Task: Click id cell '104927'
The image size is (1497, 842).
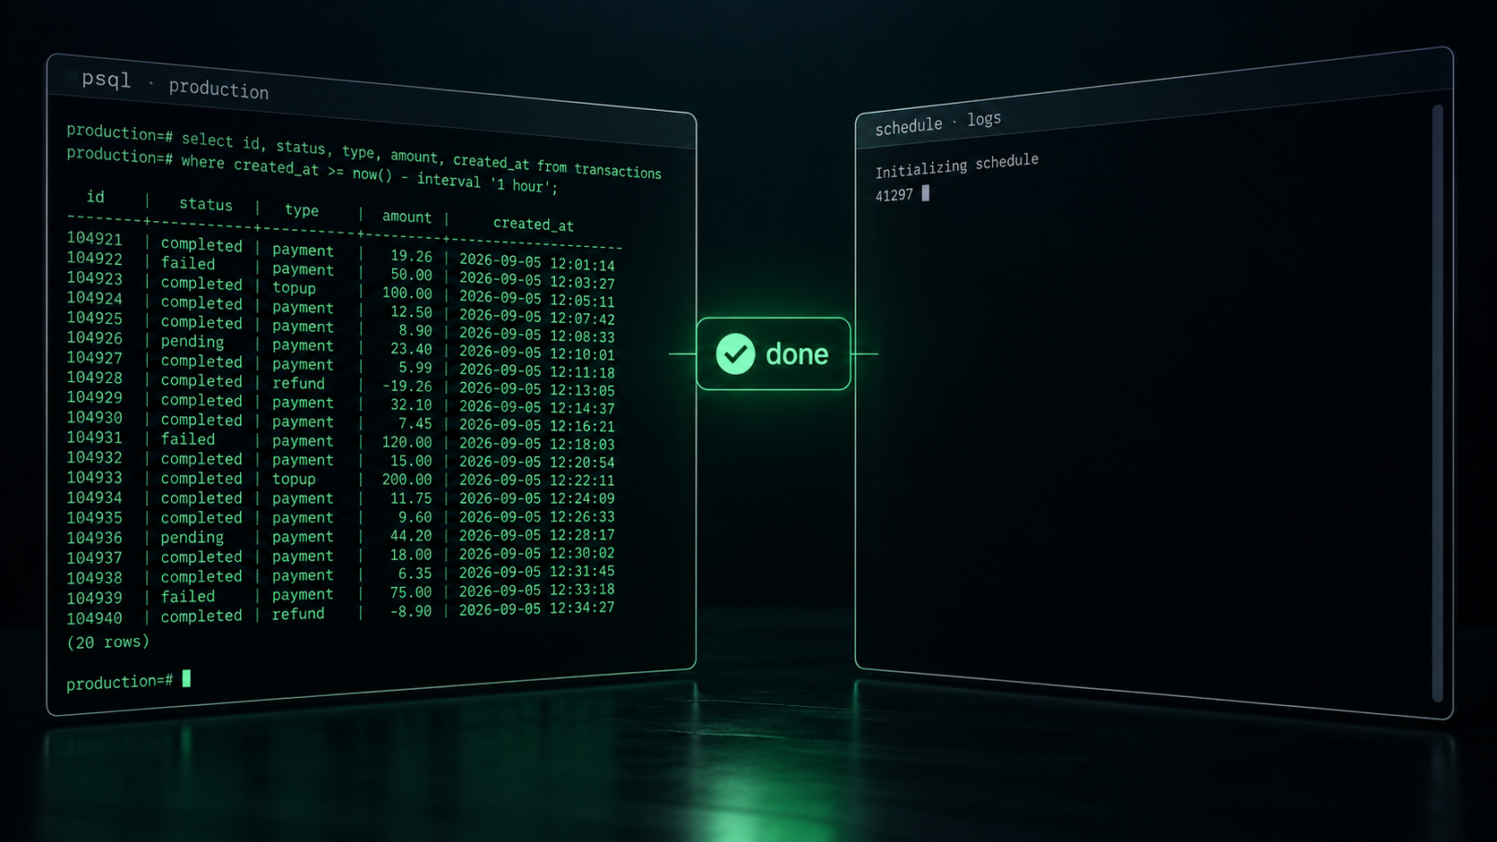Action: 95,358
